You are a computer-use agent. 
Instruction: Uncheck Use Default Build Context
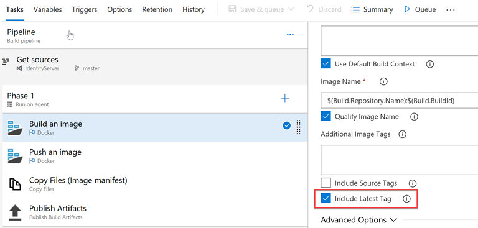click(x=326, y=64)
